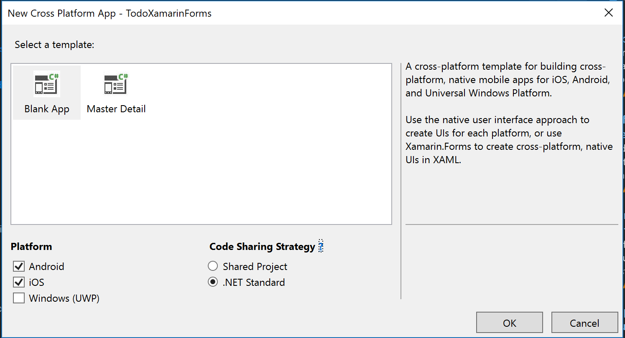This screenshot has height=338, width=625.
Task: Close the New Cross Platform App dialog
Action: click(609, 13)
